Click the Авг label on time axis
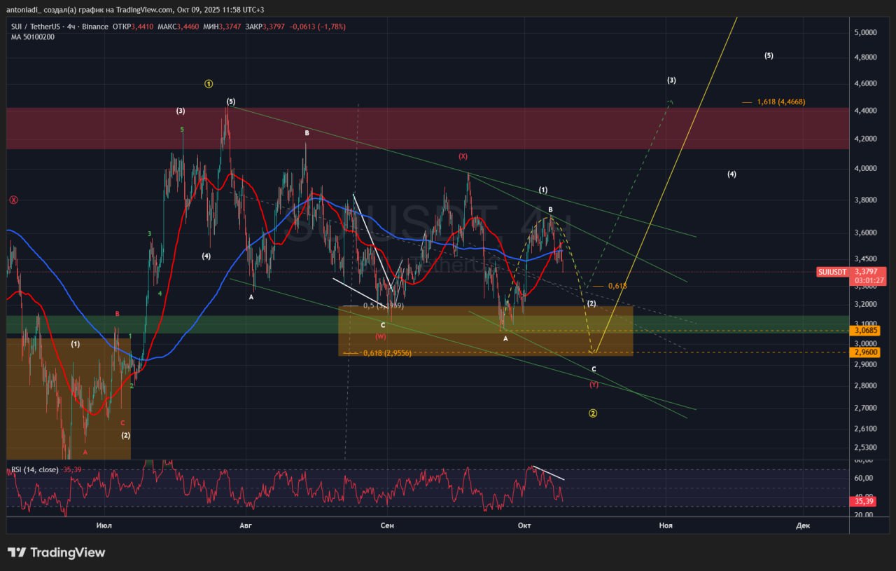Image resolution: width=896 pixels, height=571 pixels. tap(246, 525)
